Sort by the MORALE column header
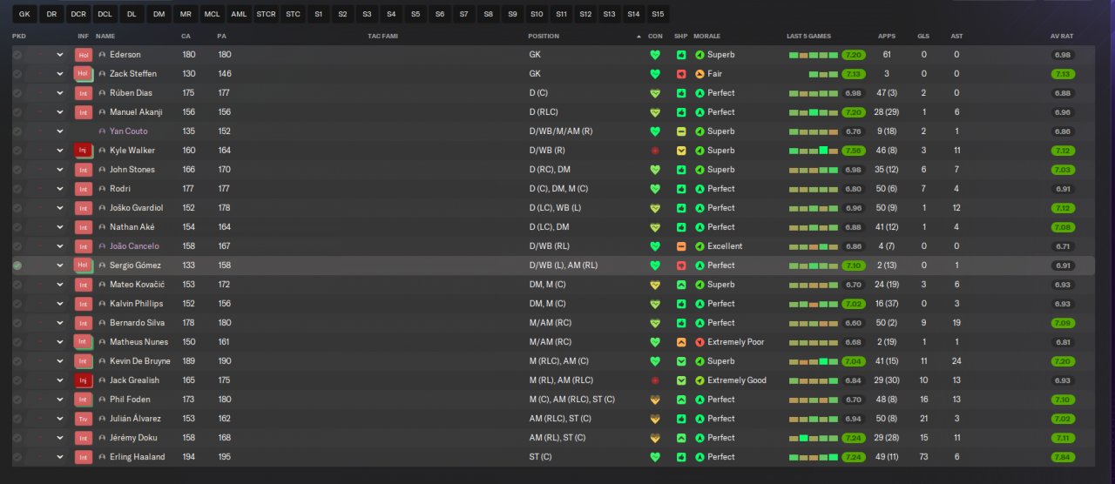The image size is (1115, 484). coord(707,37)
